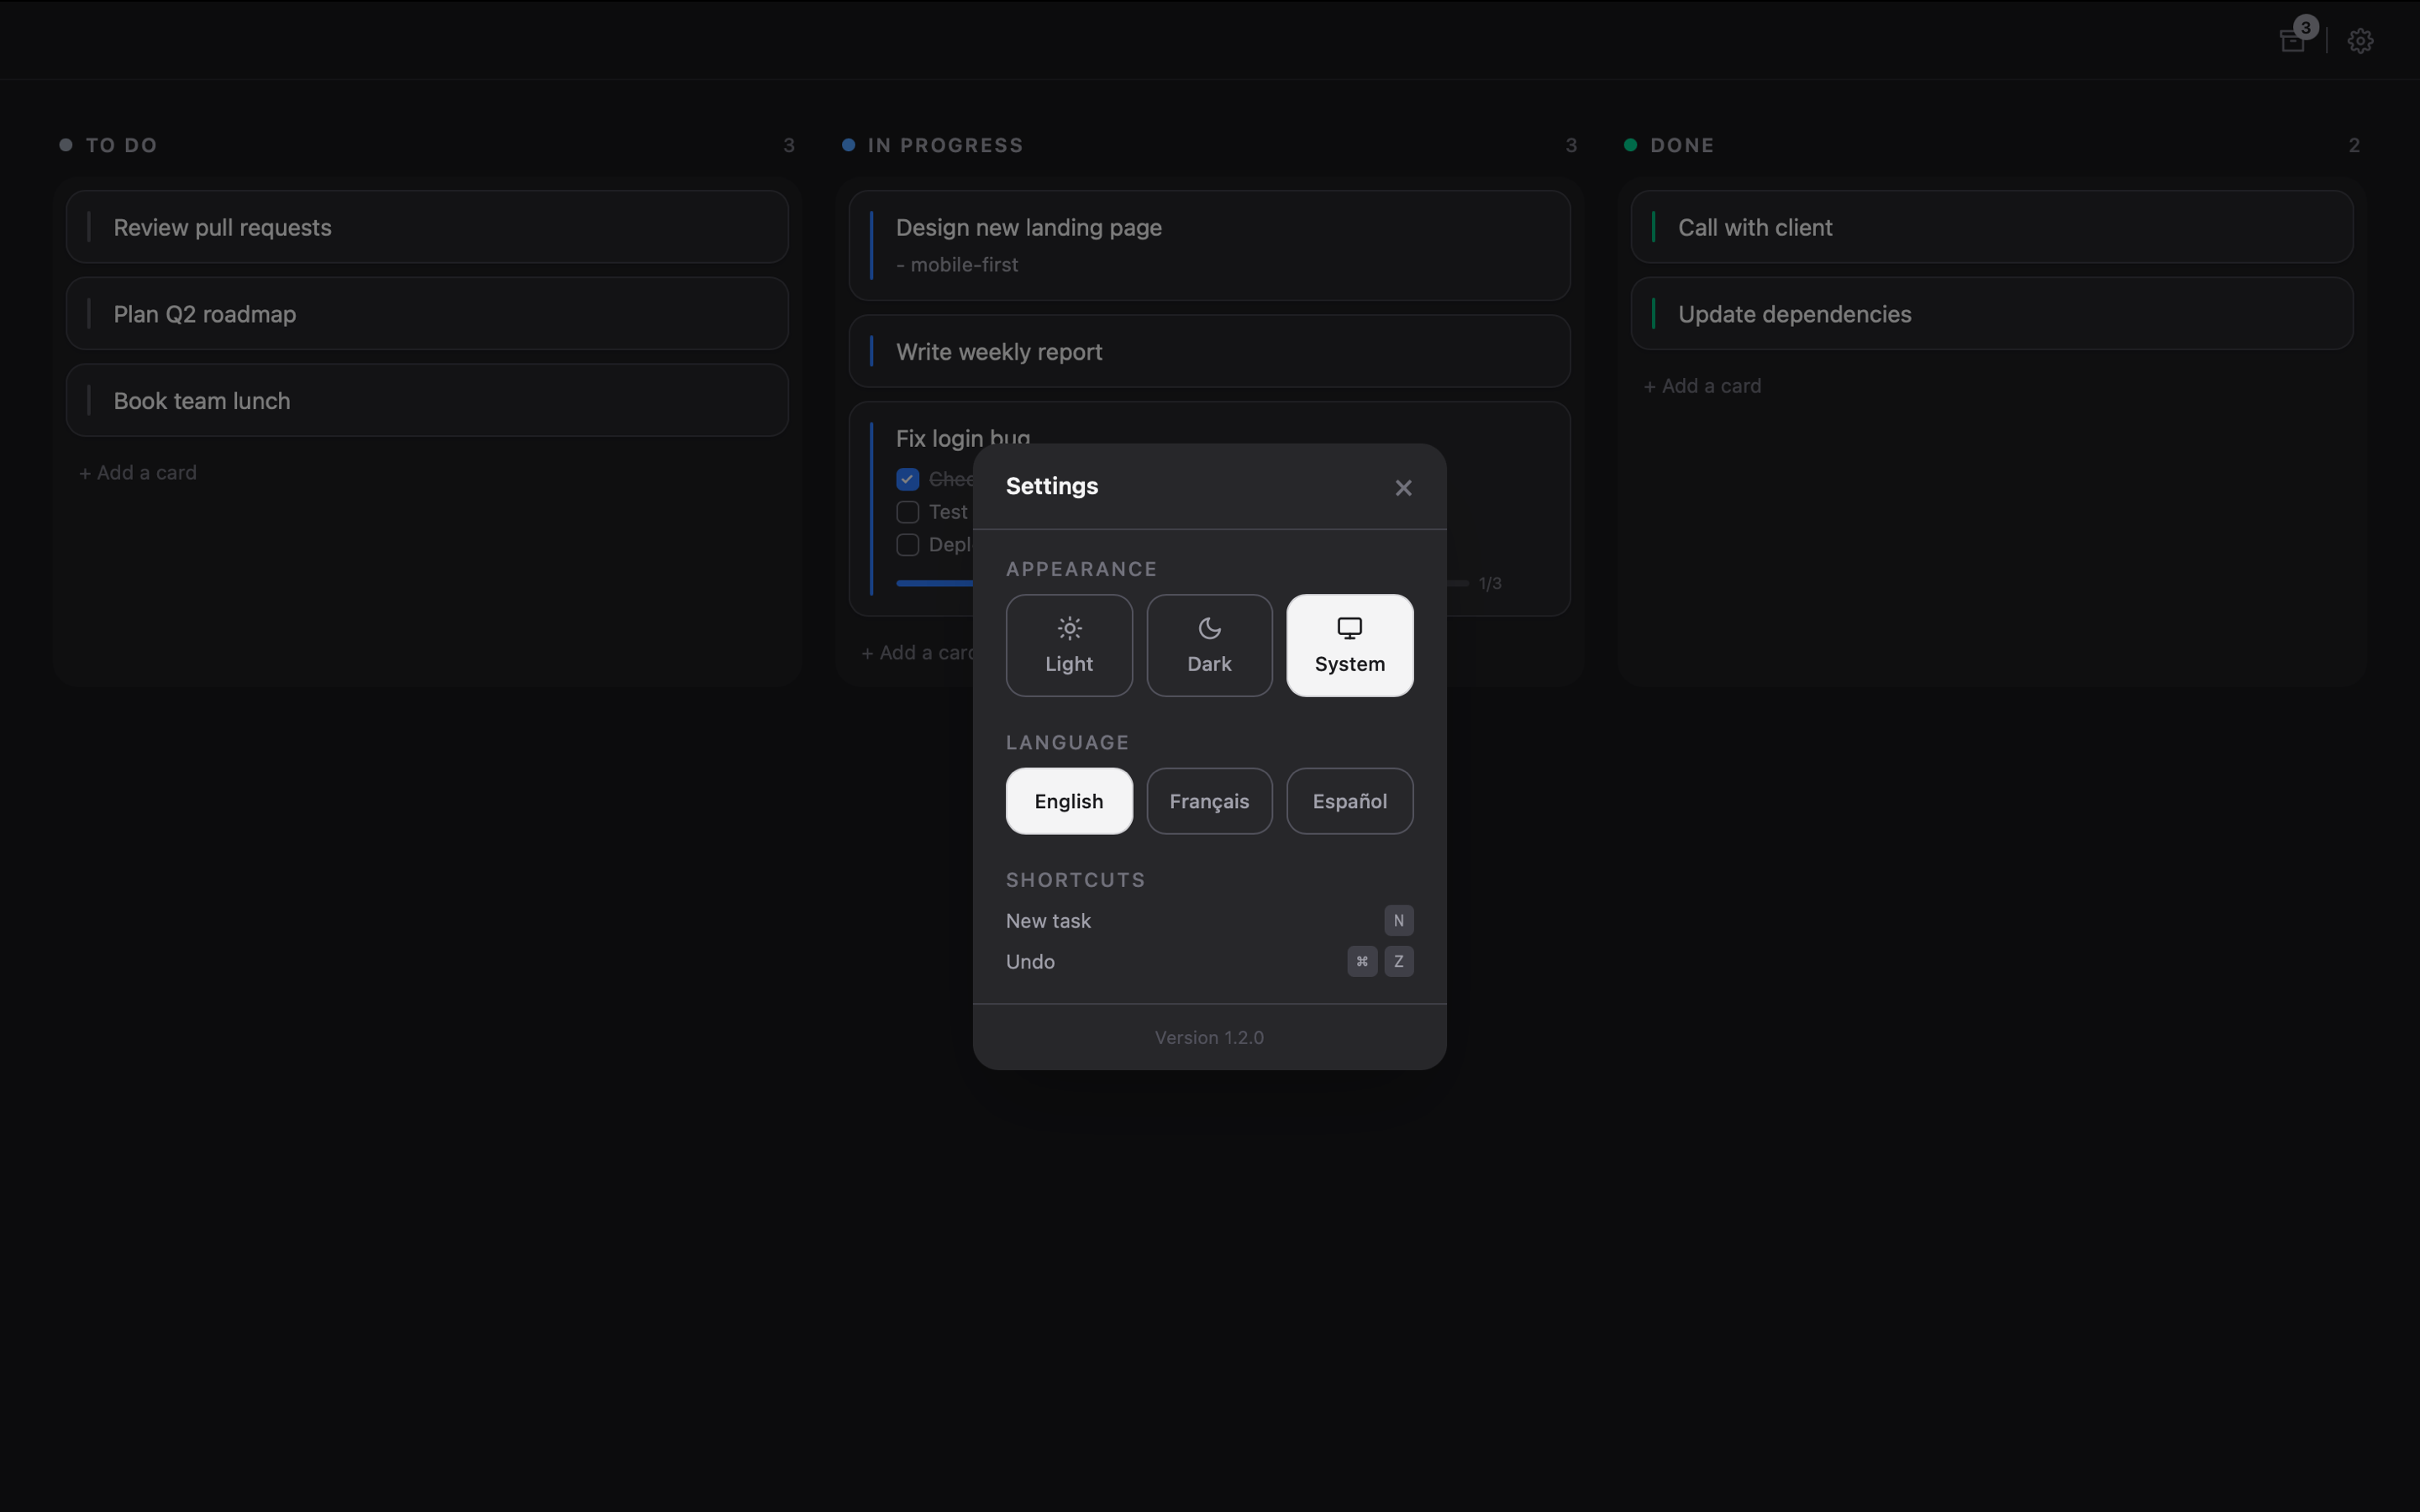Open the Review pull requests card
This screenshot has height=1512, width=2420.
tap(427, 227)
